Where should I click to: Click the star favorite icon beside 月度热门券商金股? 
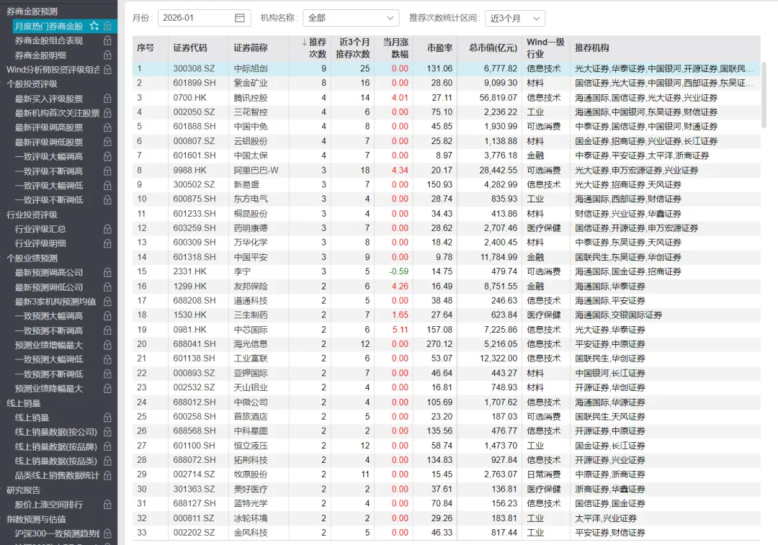(x=94, y=26)
